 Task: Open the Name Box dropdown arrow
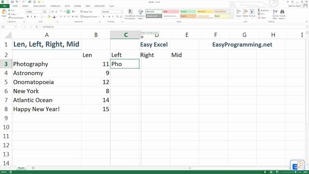(15, 27)
